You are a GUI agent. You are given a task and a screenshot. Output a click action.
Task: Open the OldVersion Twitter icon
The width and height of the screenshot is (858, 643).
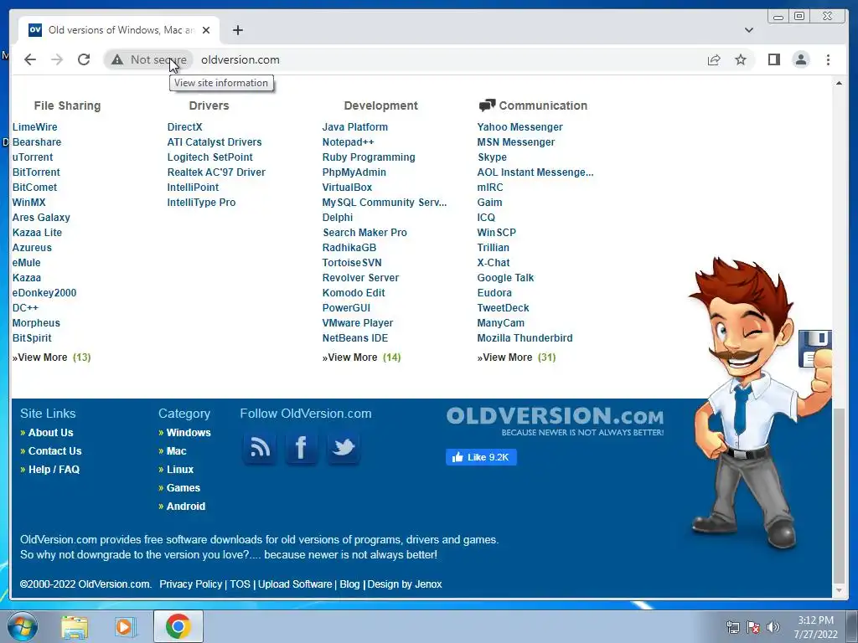[x=343, y=447]
